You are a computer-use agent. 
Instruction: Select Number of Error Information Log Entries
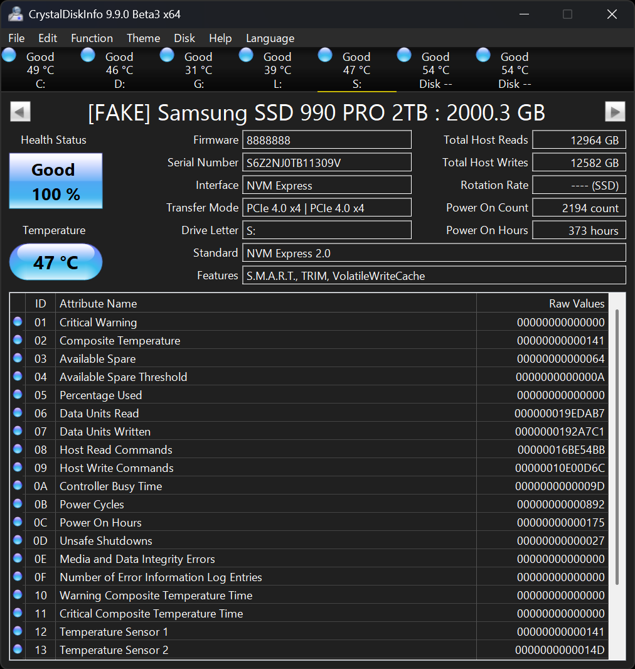click(161, 577)
